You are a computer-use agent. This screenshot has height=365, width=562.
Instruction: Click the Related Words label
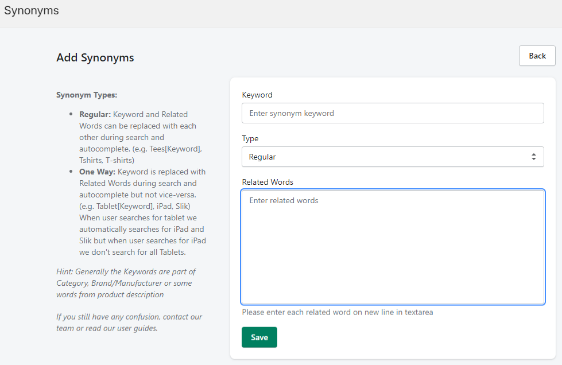coord(268,182)
